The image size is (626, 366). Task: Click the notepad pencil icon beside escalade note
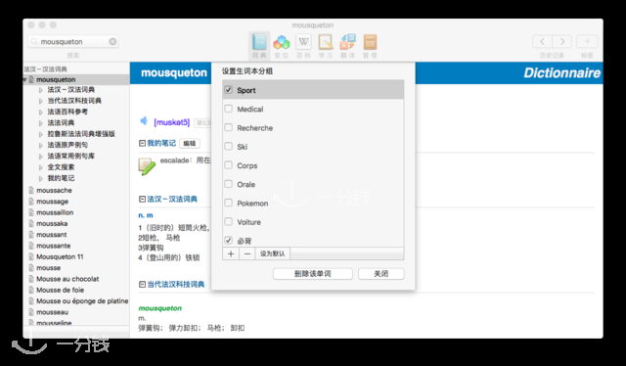click(x=147, y=166)
